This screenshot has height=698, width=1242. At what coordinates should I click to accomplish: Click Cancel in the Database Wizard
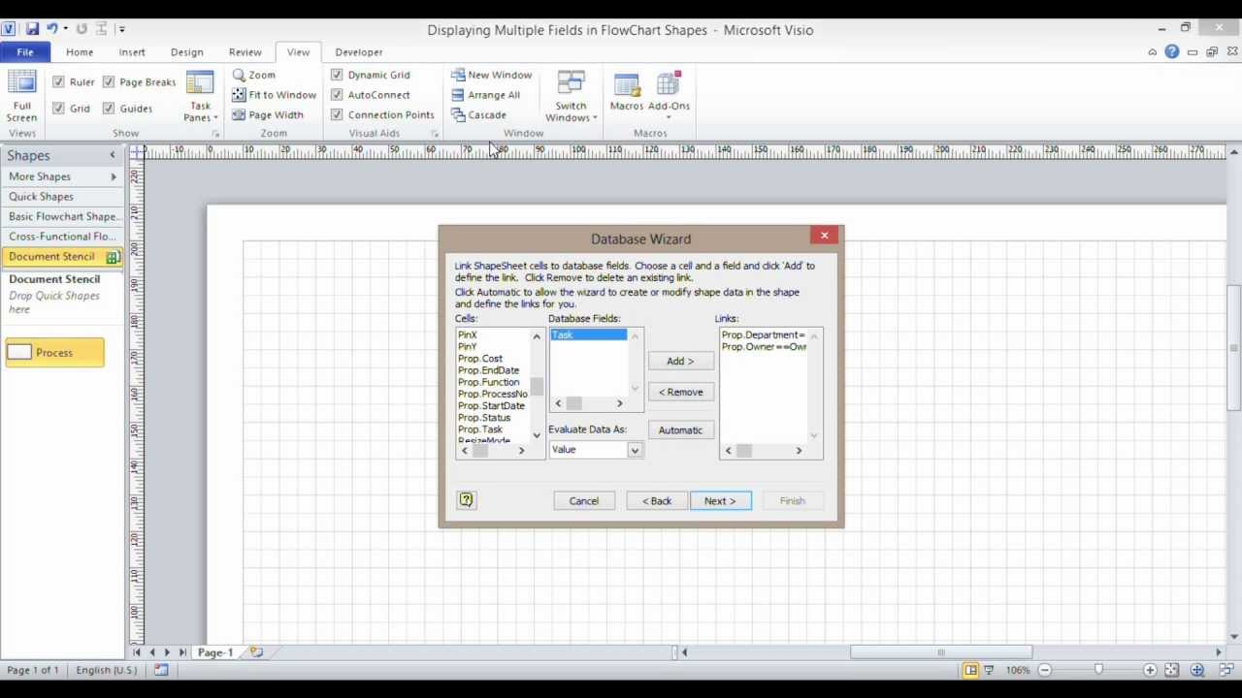pyautogui.click(x=584, y=501)
